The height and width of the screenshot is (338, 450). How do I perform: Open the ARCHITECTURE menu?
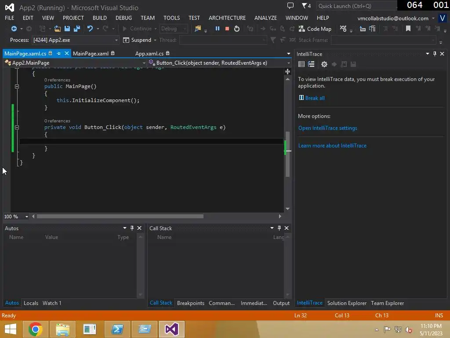[227, 18]
